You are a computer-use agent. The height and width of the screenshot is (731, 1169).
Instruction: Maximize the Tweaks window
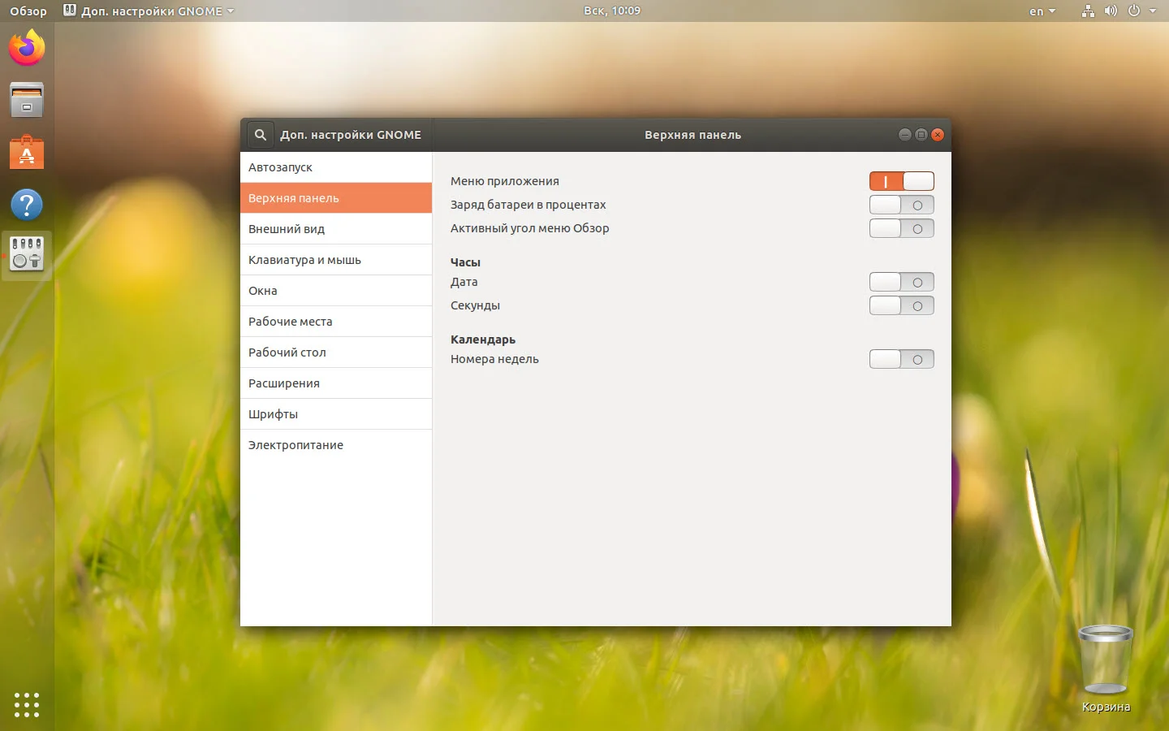(x=921, y=135)
